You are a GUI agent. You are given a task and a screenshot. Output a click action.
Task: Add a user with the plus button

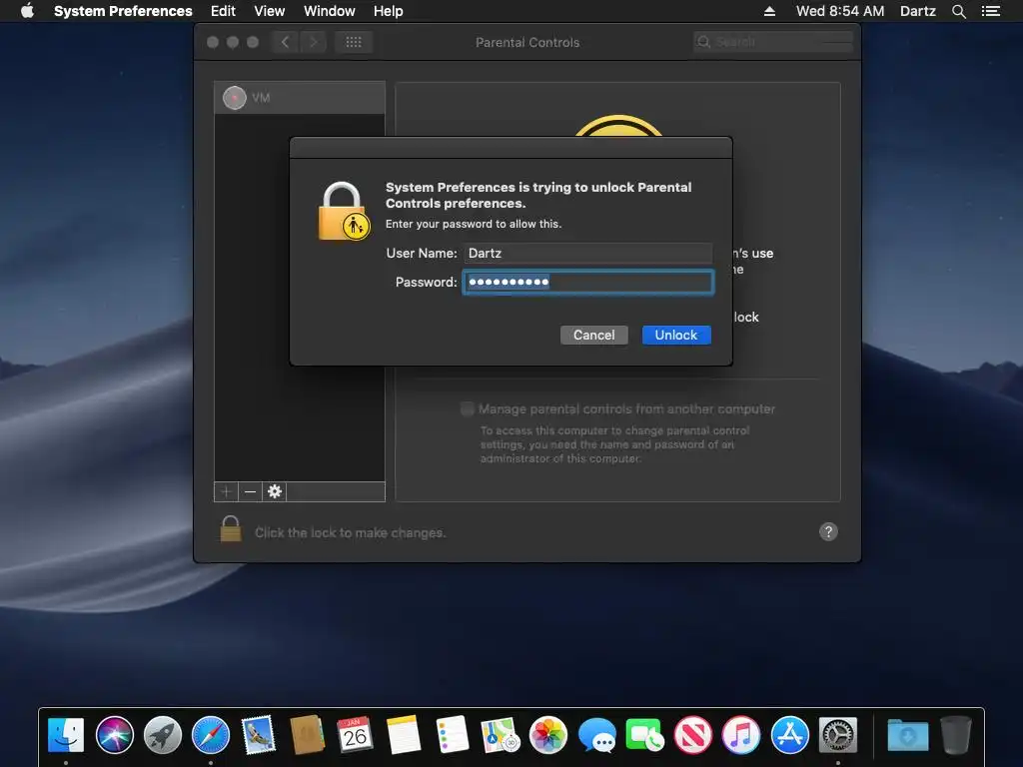tap(226, 491)
